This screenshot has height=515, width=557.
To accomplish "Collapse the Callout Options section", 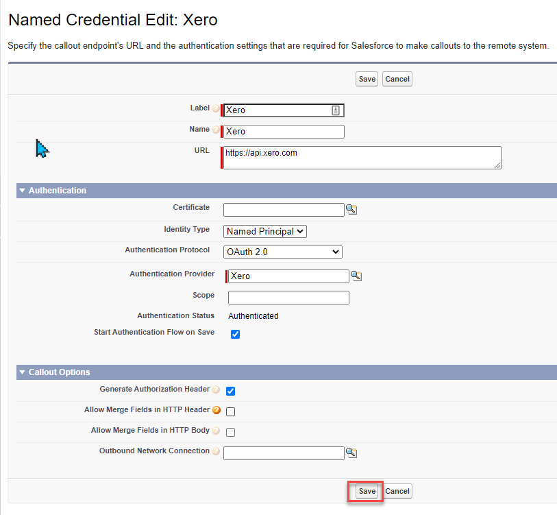I will pyautogui.click(x=23, y=372).
